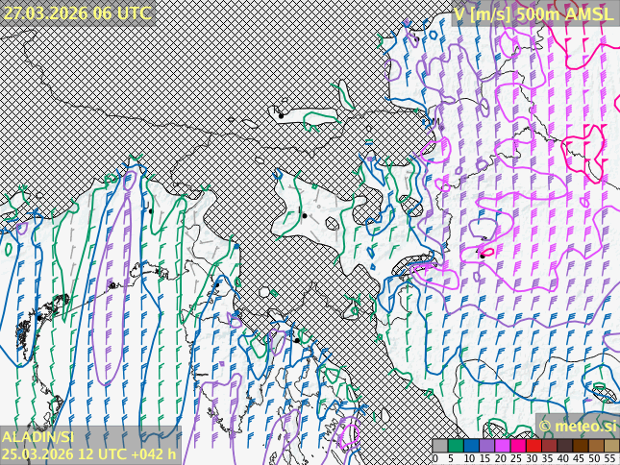Image resolution: width=620 pixels, height=465 pixels.
Task: Click the violet 20 m/s legend swatch
Action: [x=502, y=446]
